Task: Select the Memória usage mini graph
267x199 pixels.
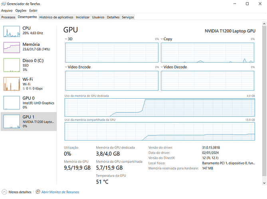Action: coord(12,47)
